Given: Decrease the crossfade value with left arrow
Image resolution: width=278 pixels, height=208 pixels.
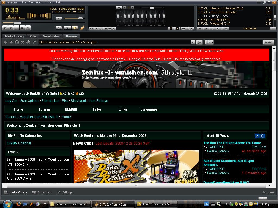Looking at the screenshot, I should (124, 8).
